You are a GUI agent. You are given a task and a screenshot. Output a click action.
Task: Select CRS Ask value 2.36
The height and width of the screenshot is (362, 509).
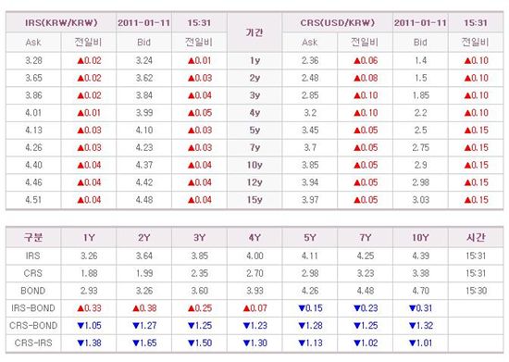tap(310, 61)
